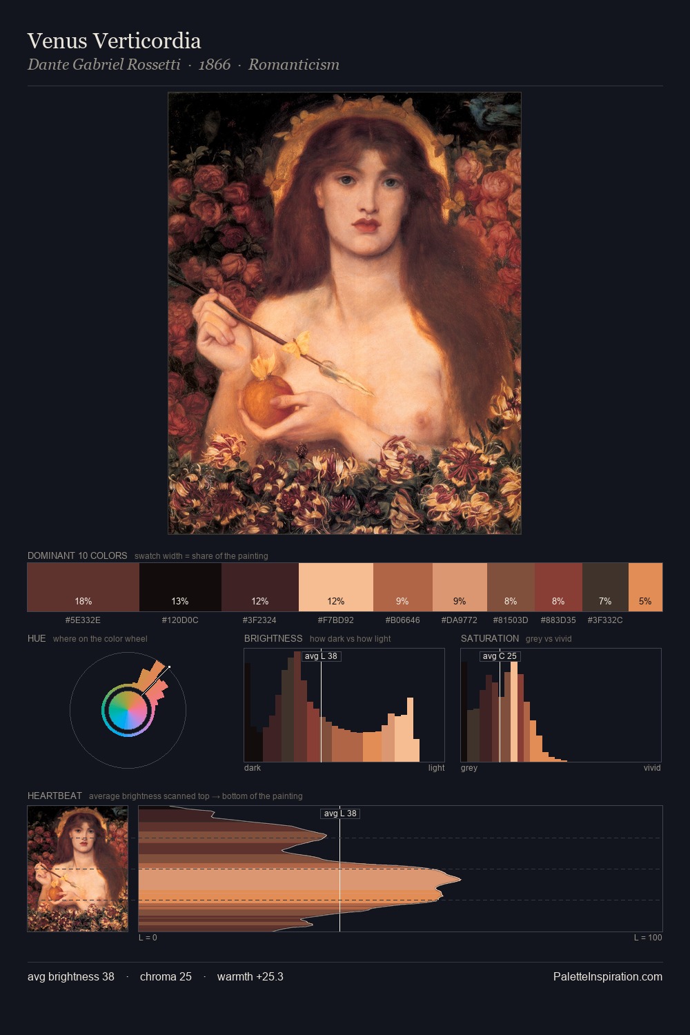This screenshot has height=1035, width=690.
Task: Click the 'grey' axis label
Action: (x=469, y=768)
